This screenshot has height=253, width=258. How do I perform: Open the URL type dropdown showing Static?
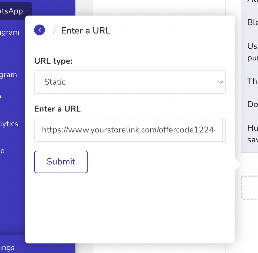tap(130, 82)
